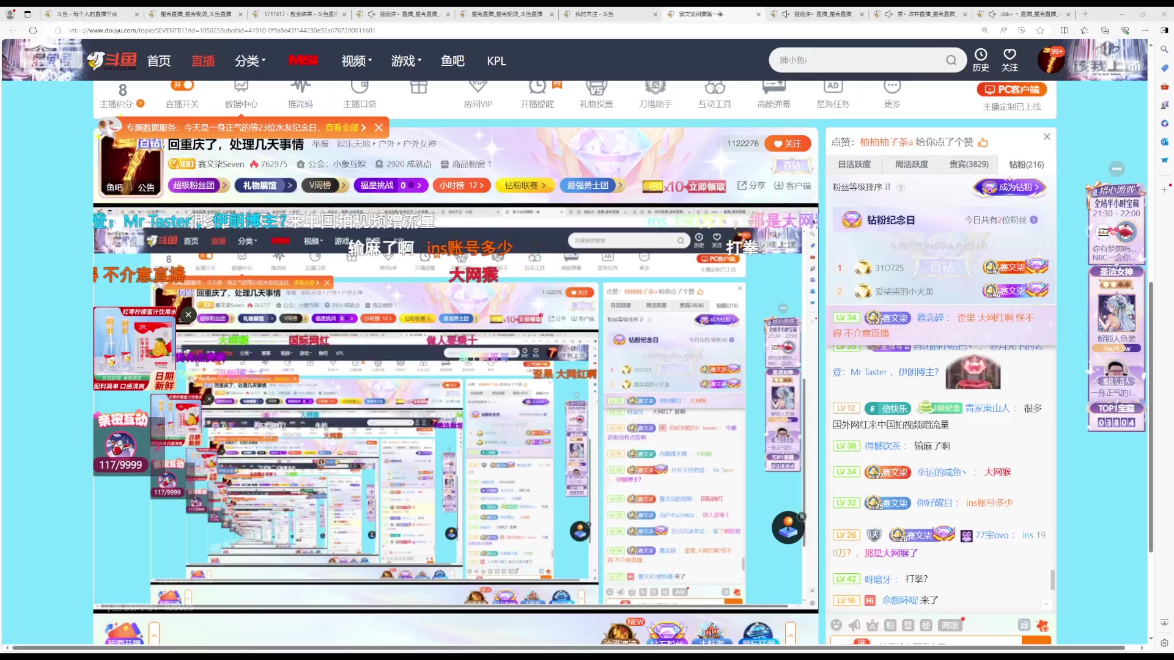Open KPL in navigation
1174x660 pixels.
point(497,61)
